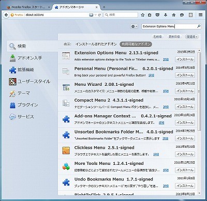Install Unsorted Bookmarks Folder Menu add-on
Image resolution: width=207 pixels, height=201 pixels.
pyautogui.click(x=185, y=138)
